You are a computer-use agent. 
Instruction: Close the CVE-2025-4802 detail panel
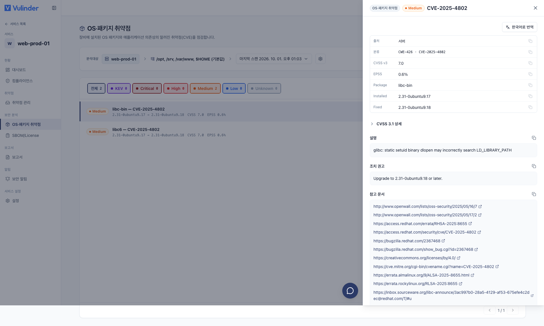535,8
